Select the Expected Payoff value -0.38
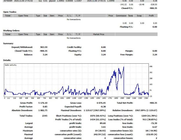 pos(103,107)
